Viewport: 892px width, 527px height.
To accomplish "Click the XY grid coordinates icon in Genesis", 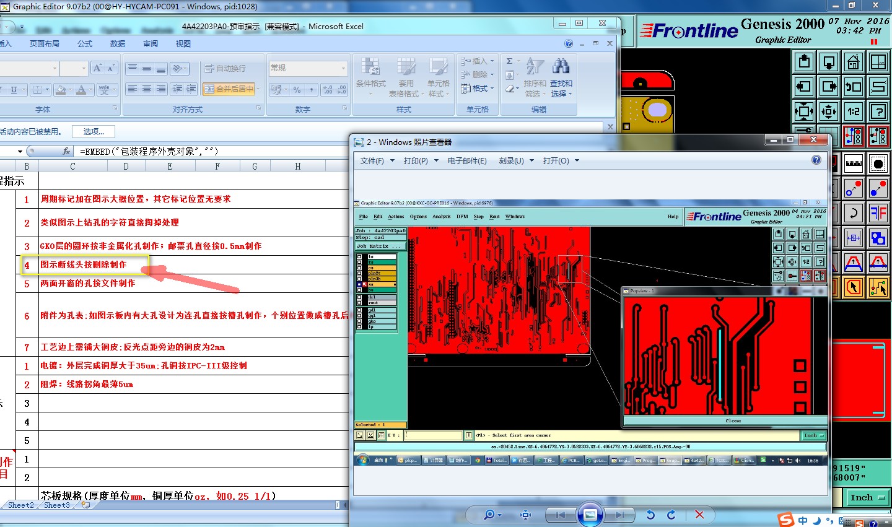I will pos(878,62).
